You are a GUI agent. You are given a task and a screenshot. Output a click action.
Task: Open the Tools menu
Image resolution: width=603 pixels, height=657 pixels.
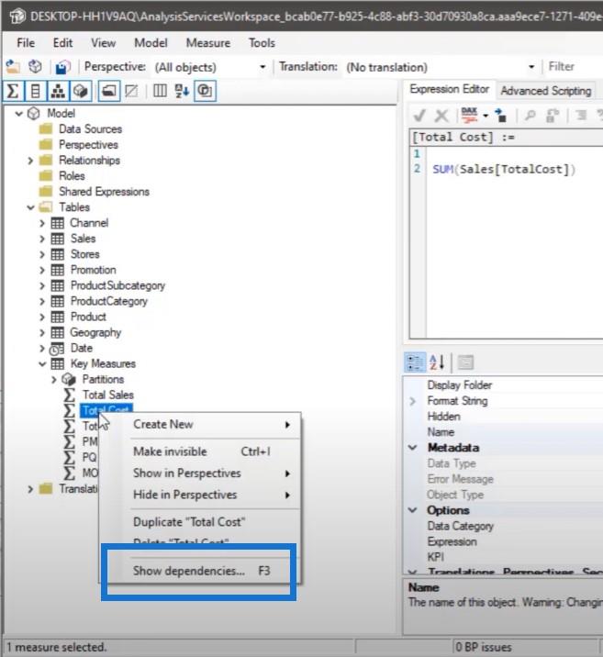(262, 43)
